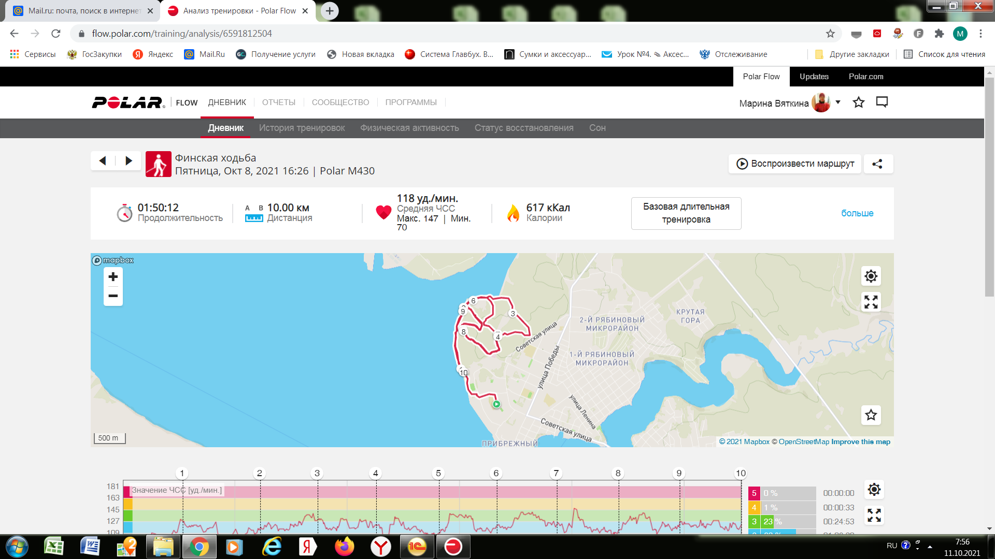Expand heart rate chart to fullscreen
Image resolution: width=995 pixels, height=559 pixels.
[x=874, y=515]
